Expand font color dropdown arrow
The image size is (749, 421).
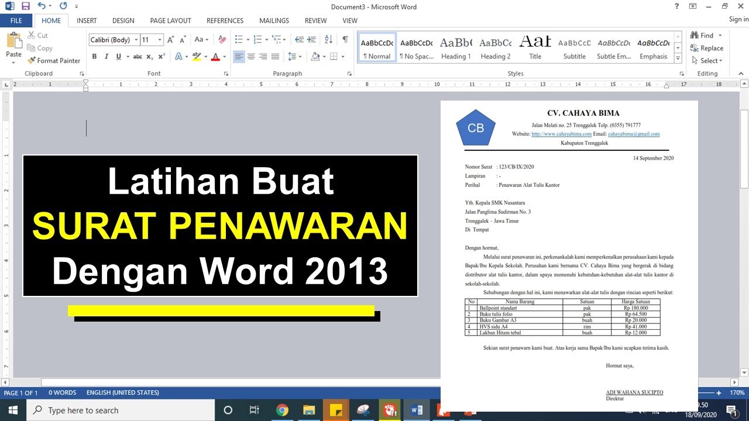coord(224,57)
